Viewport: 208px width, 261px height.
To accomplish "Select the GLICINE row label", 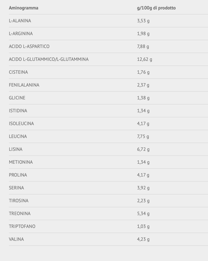I will (x=17, y=98).
